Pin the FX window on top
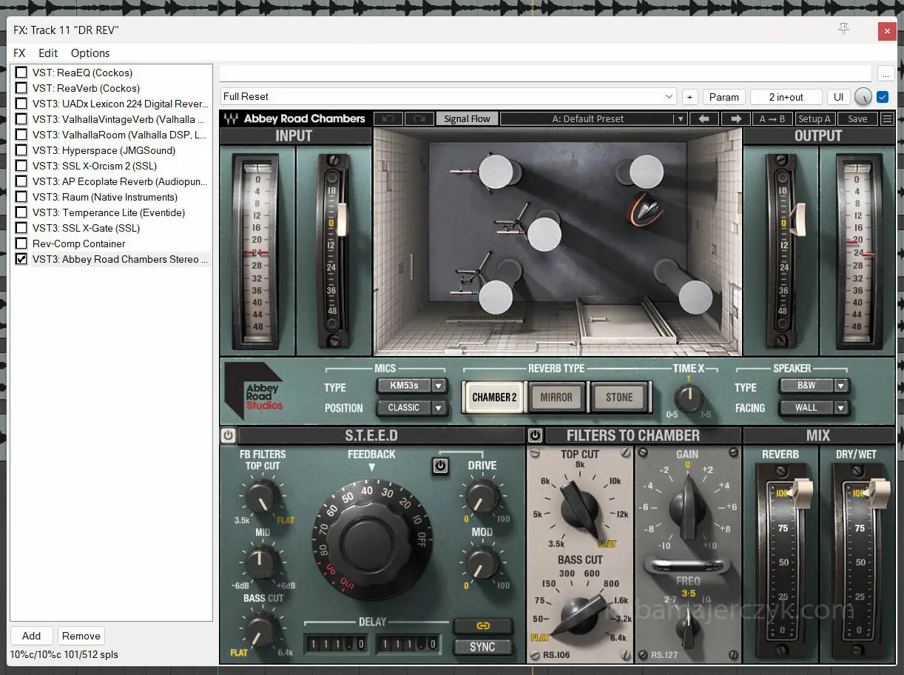This screenshot has width=904, height=675. point(843,29)
